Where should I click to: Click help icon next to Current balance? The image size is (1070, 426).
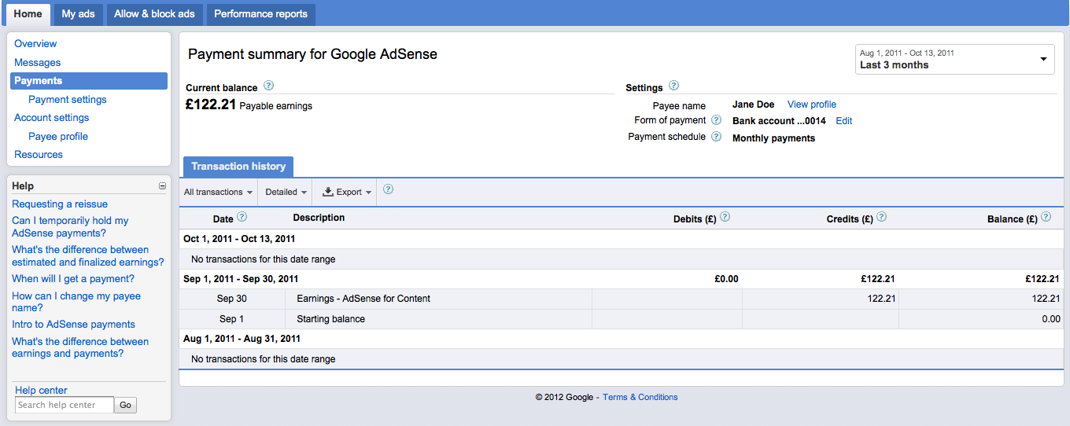(268, 86)
